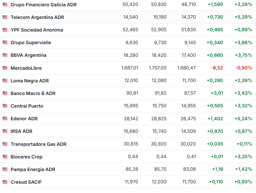Screen dimensions: 256x193
Task: Select YPF Sociedad Anonima link
Action: pyautogui.click(x=37, y=30)
